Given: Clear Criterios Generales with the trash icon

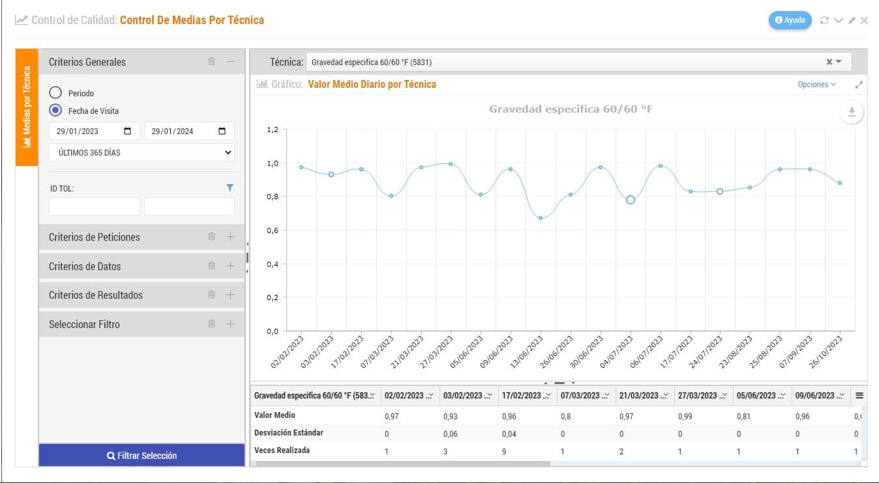Looking at the screenshot, I should point(211,61).
